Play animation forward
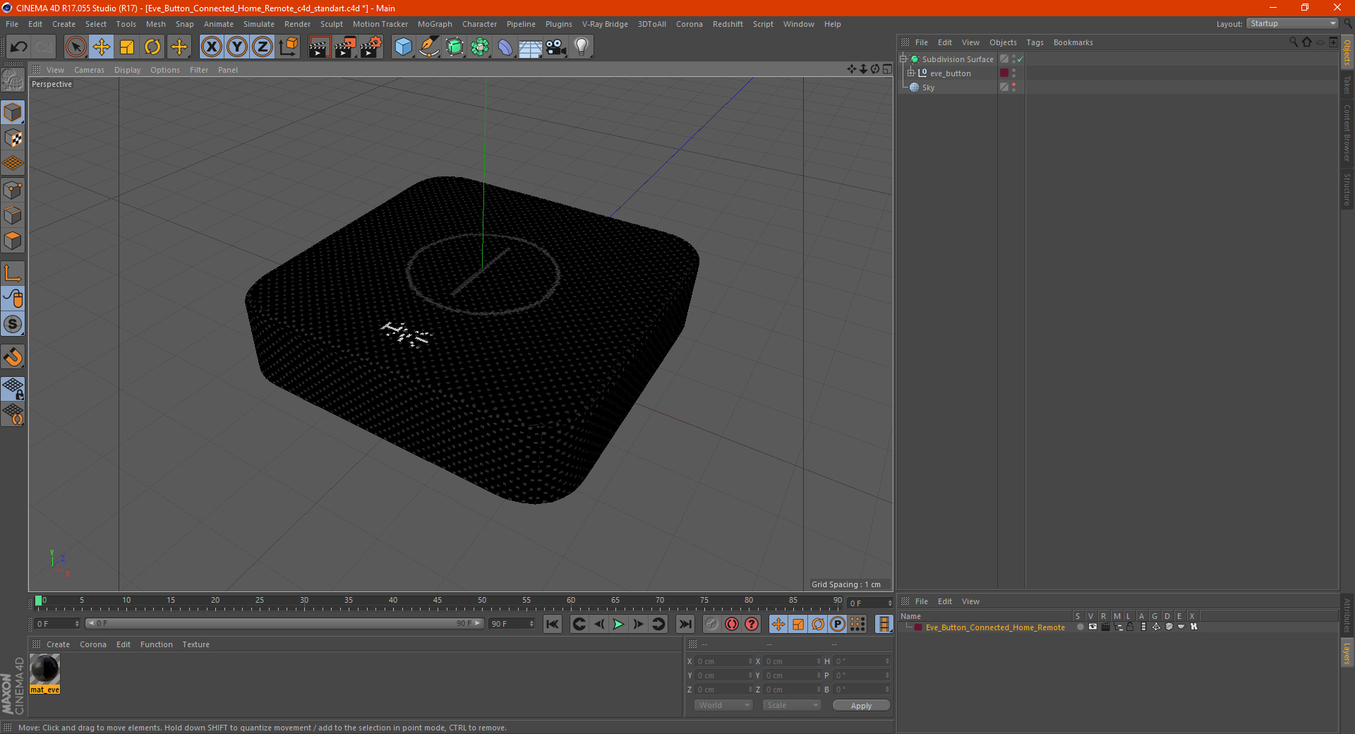This screenshot has width=1355, height=734. 618,624
